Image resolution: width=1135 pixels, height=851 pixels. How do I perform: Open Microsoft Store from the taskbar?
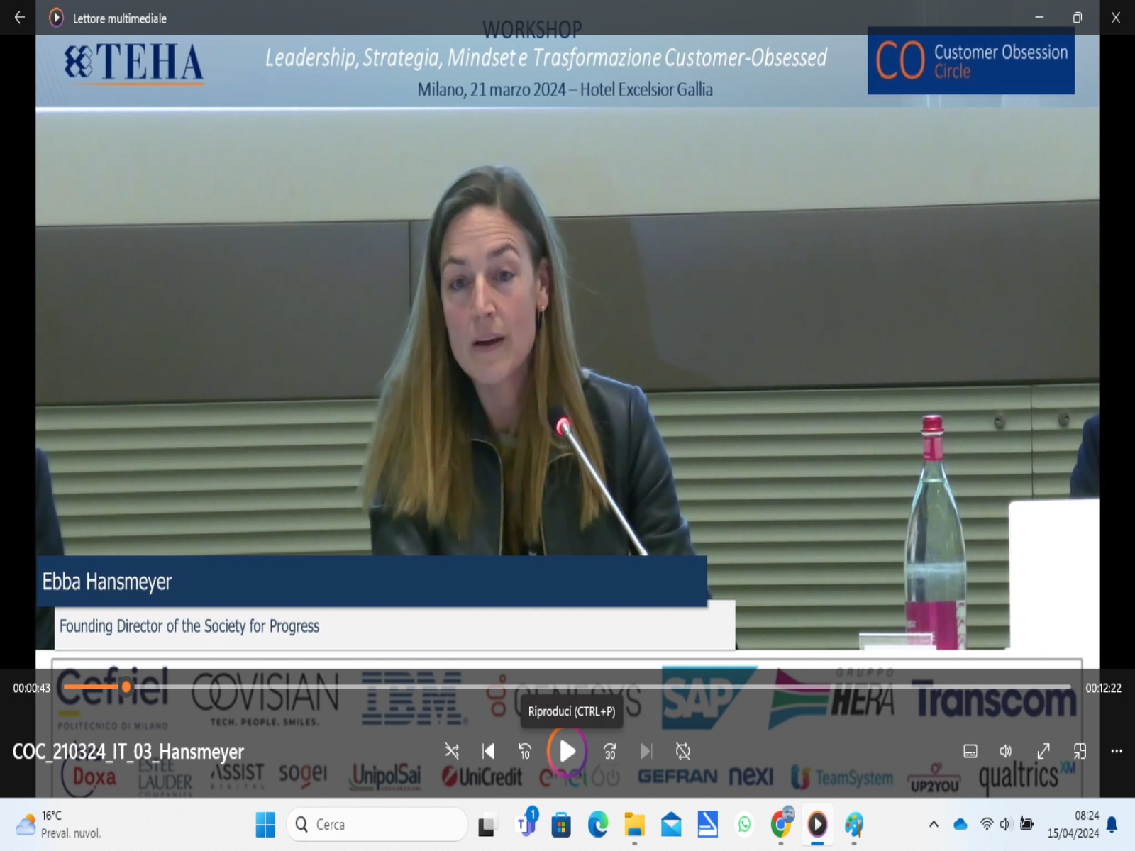coord(561,825)
